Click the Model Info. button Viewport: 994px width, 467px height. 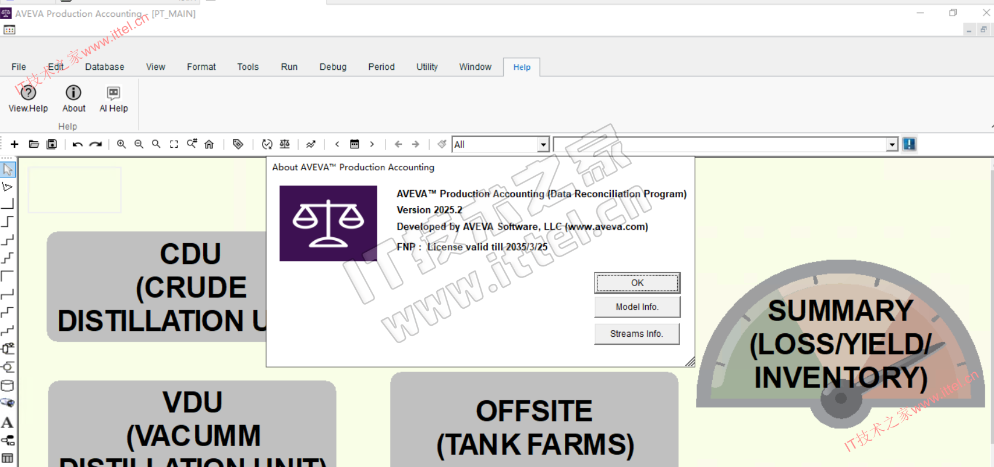pos(637,307)
